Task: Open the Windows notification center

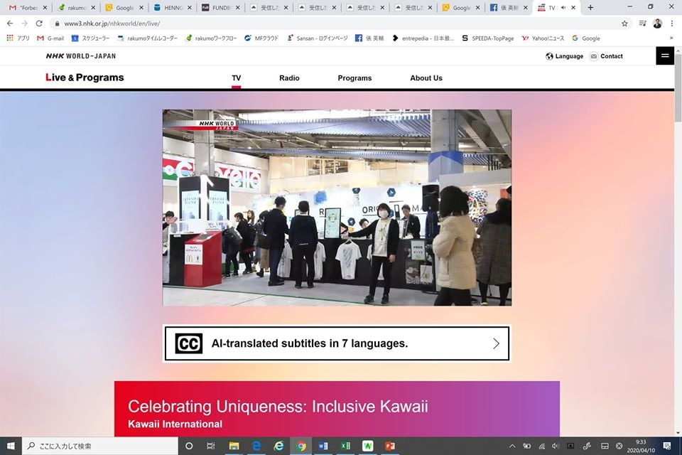Action: pos(667,446)
